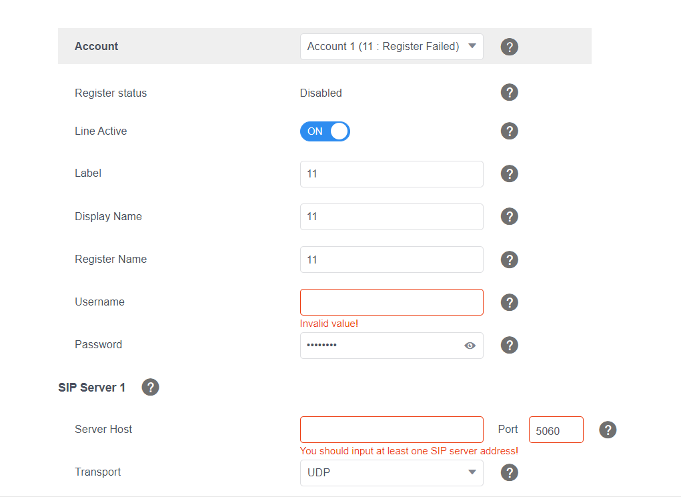This screenshot has height=497, width=681.
Task: Click the Display Name help icon
Action: (509, 217)
